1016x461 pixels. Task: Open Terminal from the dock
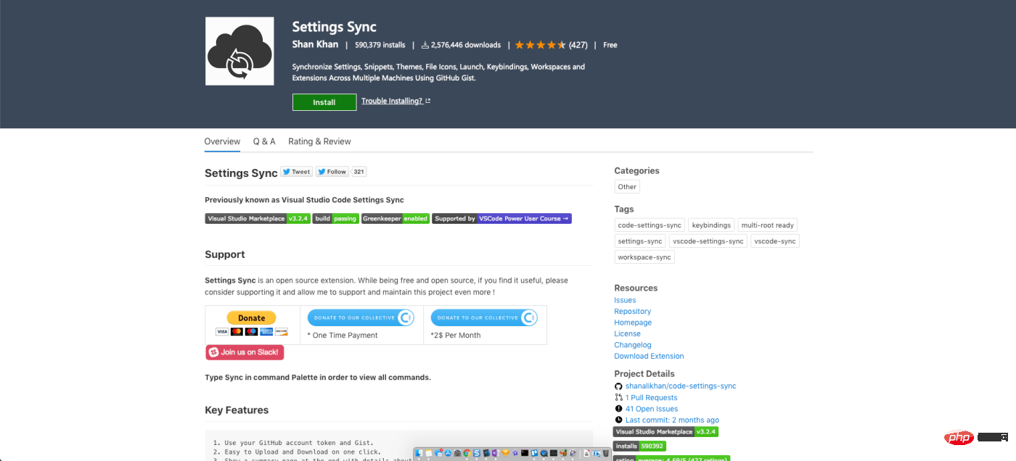(524, 453)
